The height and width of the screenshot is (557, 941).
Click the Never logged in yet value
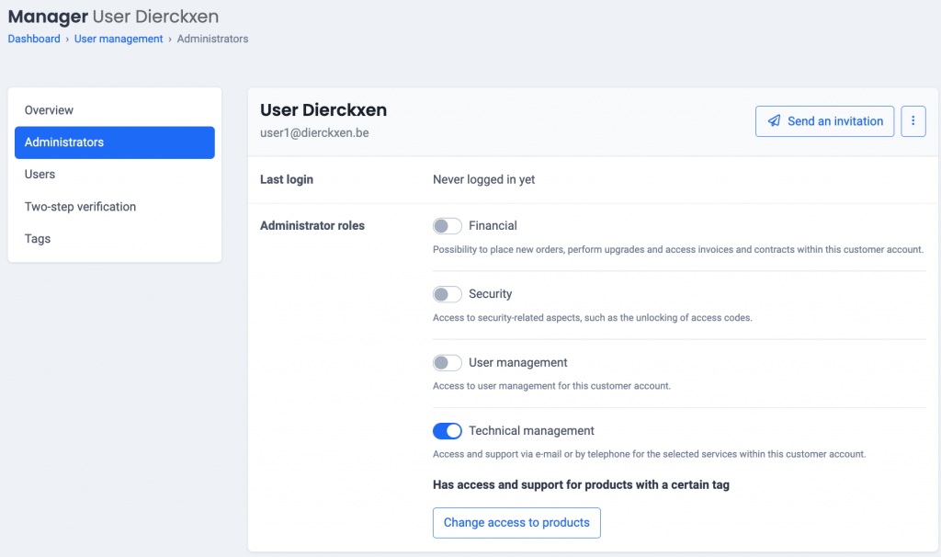[483, 179]
